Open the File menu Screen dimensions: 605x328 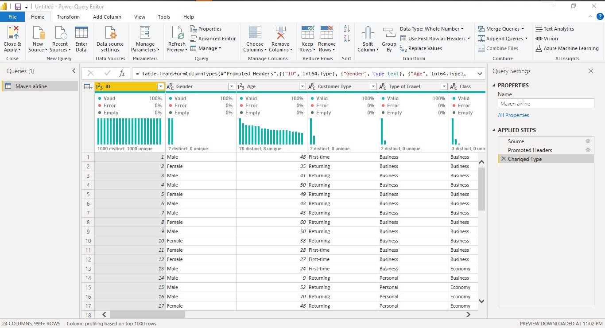tap(12, 17)
